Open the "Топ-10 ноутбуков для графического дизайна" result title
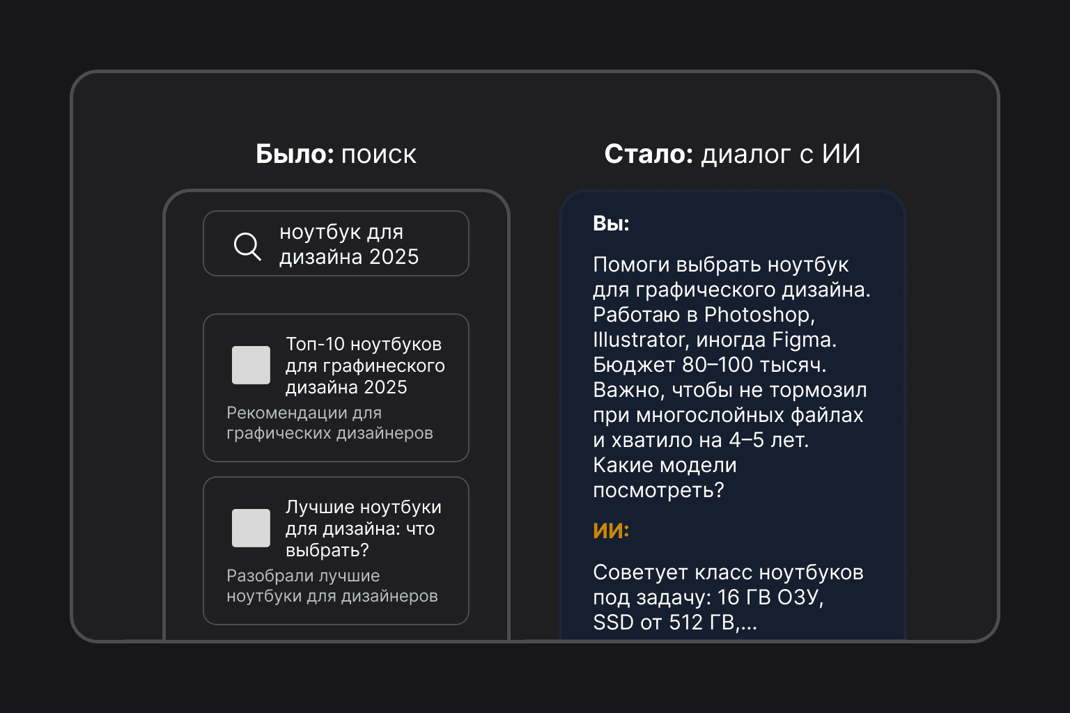The width and height of the screenshot is (1070, 713). click(364, 366)
